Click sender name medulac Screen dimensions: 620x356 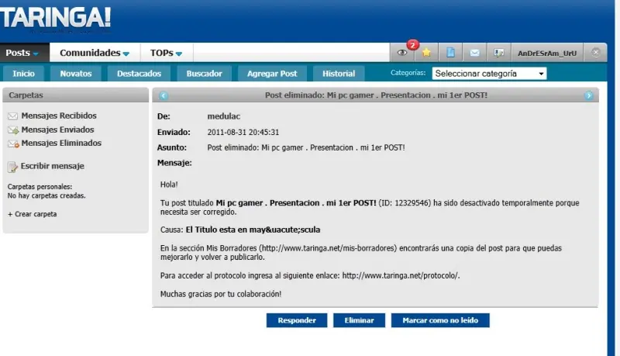[223, 116]
